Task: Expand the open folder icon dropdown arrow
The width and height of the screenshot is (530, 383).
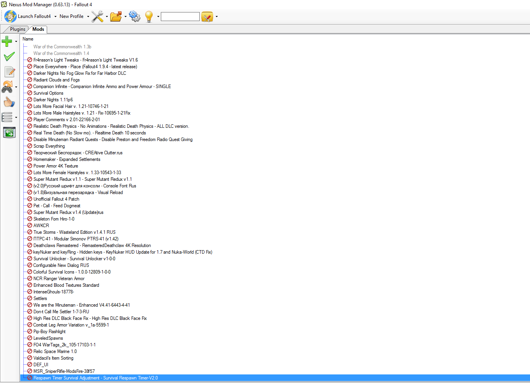Action: pos(125,16)
